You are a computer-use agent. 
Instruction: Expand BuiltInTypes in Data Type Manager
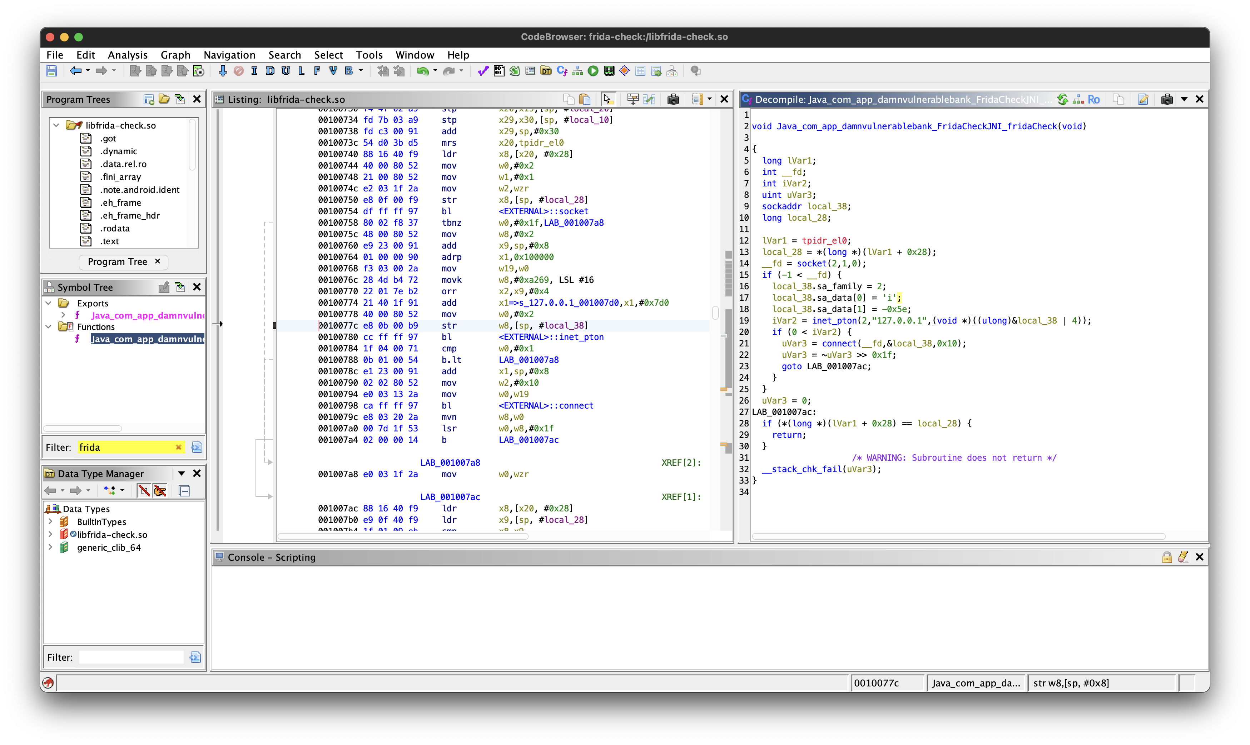[x=50, y=521]
